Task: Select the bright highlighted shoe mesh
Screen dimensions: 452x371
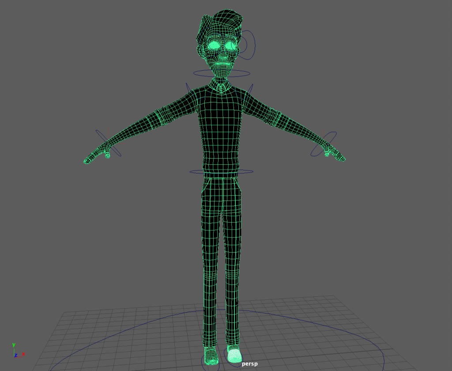Action: tap(234, 354)
